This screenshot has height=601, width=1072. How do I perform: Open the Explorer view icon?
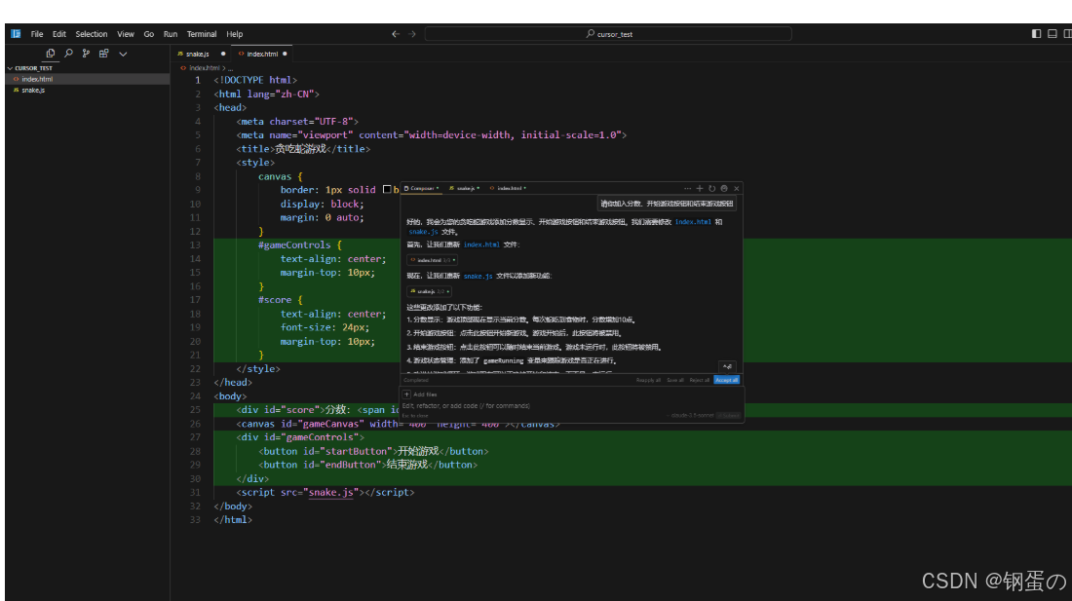[51, 54]
